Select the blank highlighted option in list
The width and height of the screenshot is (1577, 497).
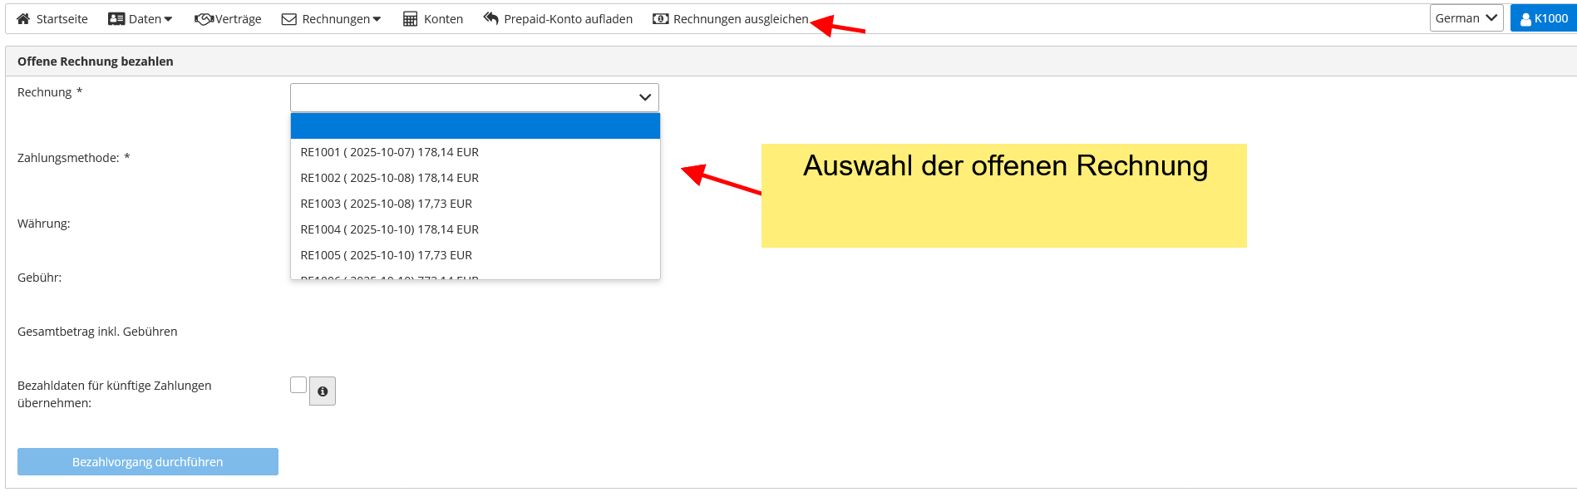point(475,126)
